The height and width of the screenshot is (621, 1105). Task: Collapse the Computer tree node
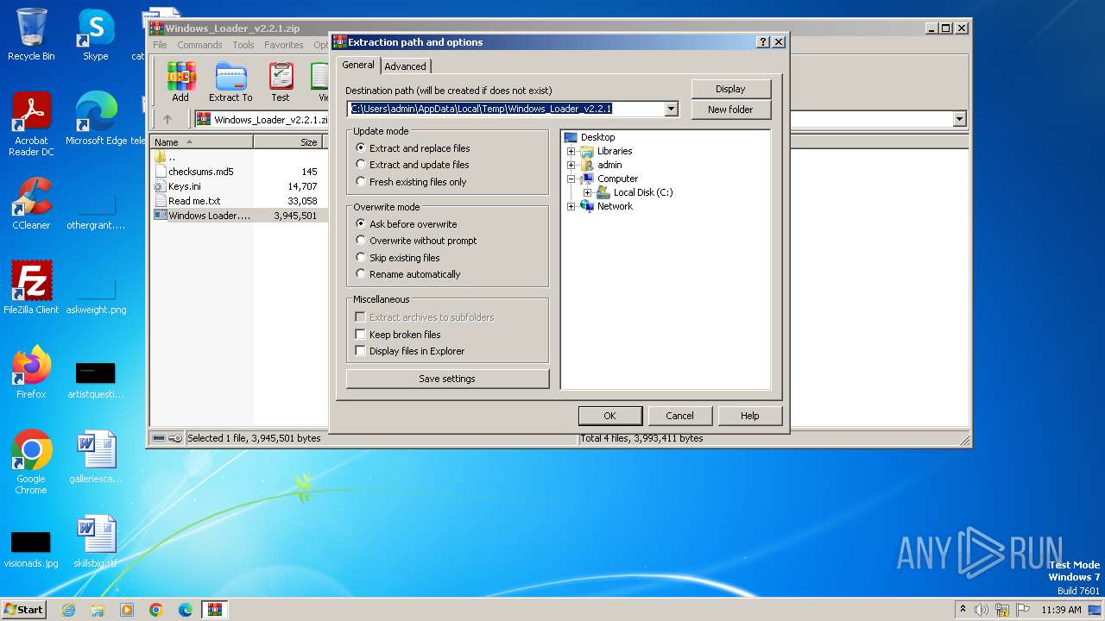[571, 179]
